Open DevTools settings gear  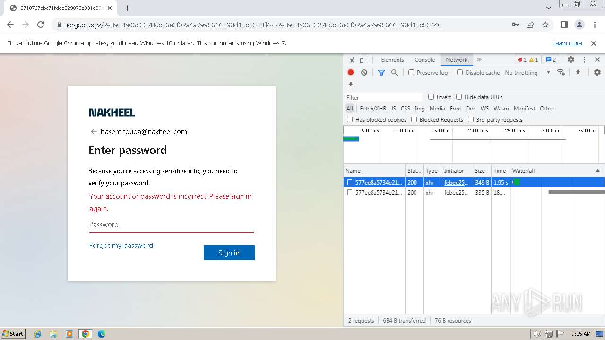click(x=571, y=60)
